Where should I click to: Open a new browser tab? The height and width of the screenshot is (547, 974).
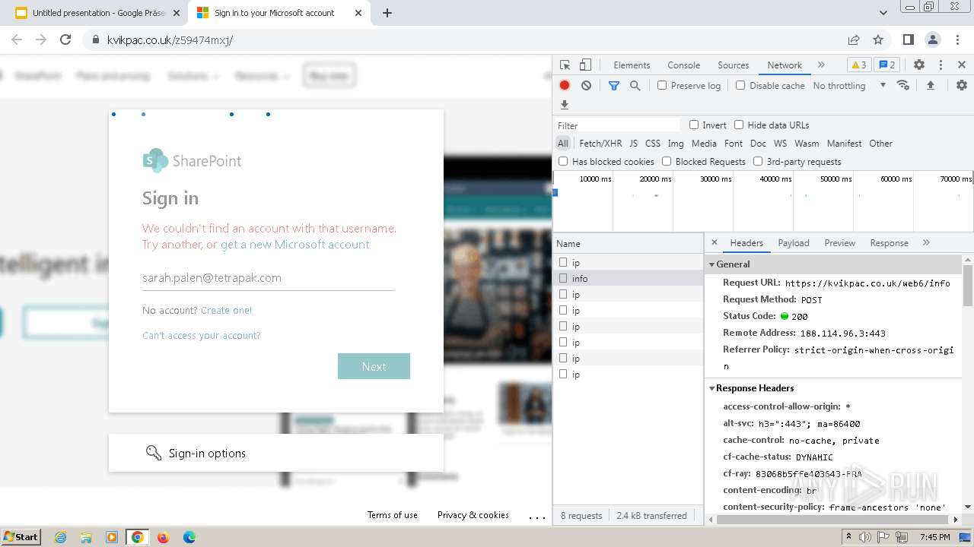(x=387, y=13)
